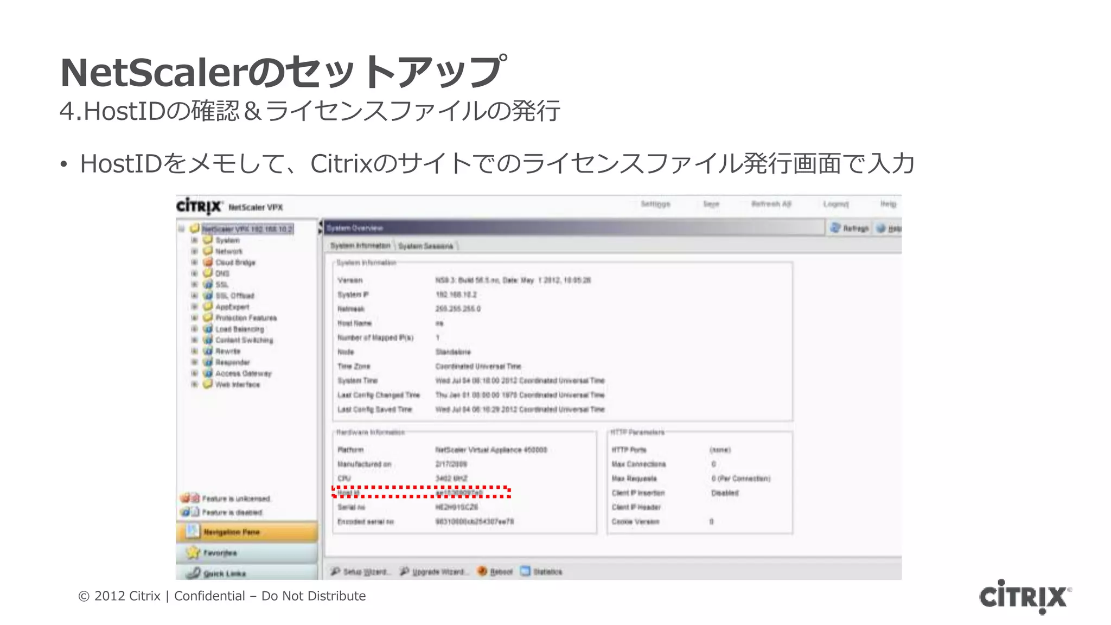
Task: Select the System Information tab
Action: [x=360, y=246]
